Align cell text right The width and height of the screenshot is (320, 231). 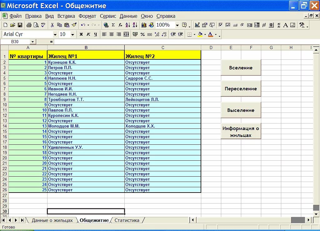click(x=119, y=34)
